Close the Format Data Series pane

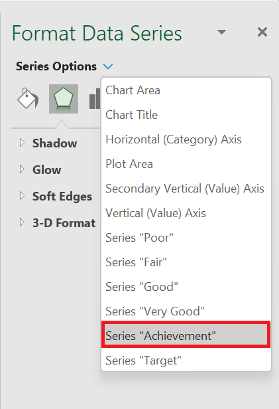click(x=262, y=32)
